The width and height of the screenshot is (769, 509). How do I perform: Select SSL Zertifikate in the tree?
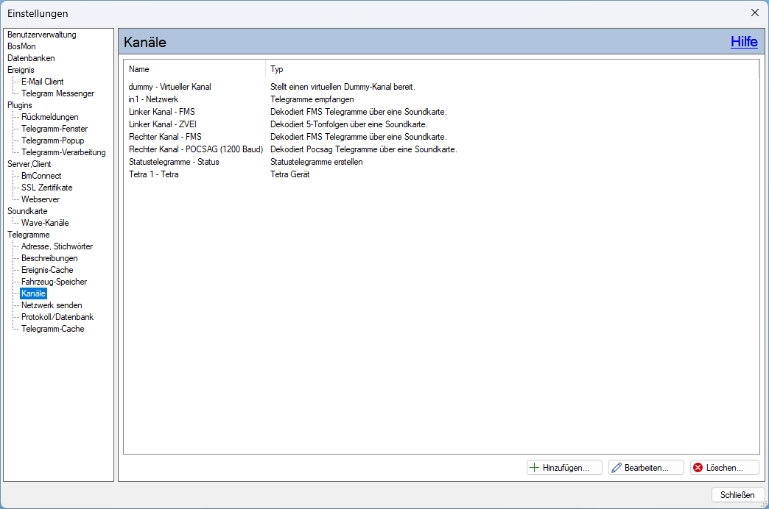pos(46,188)
